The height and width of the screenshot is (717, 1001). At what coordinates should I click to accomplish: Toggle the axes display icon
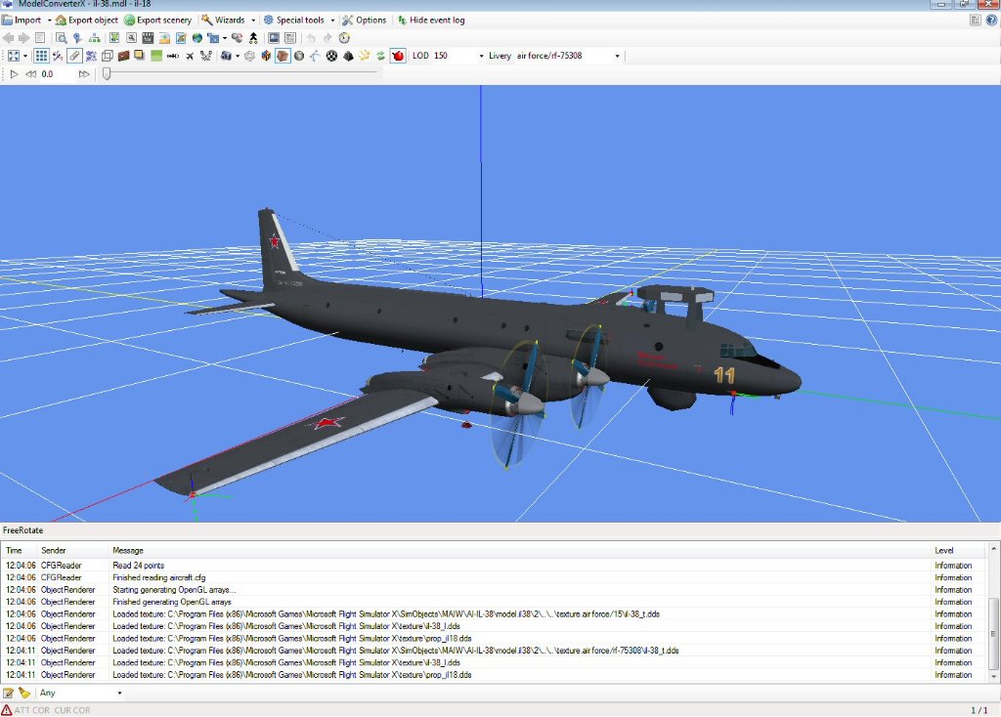[58, 56]
